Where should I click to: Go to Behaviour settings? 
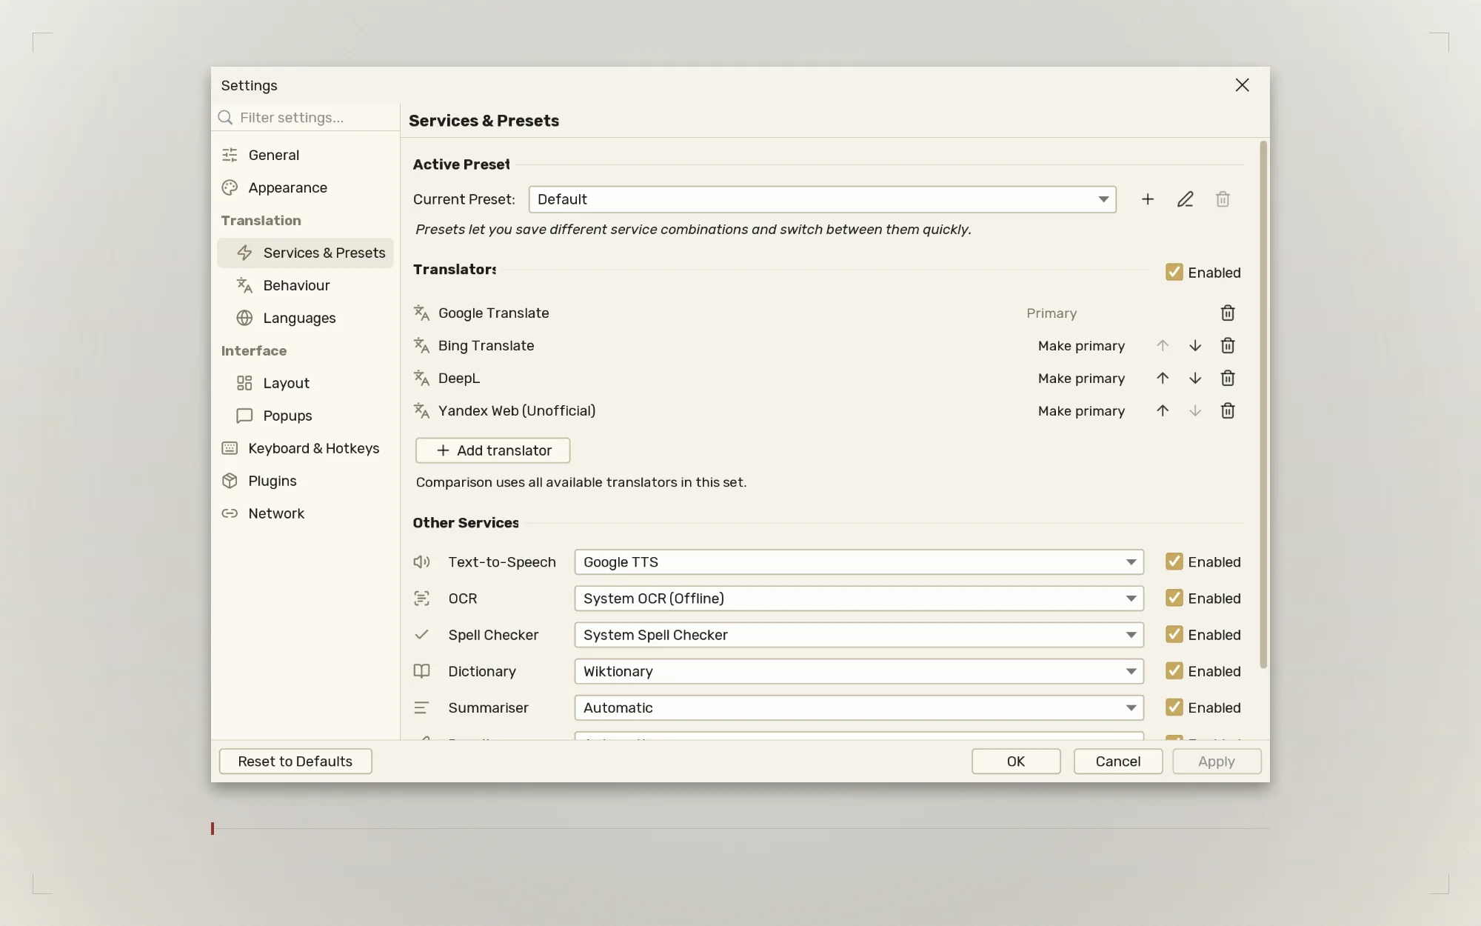[305, 285]
